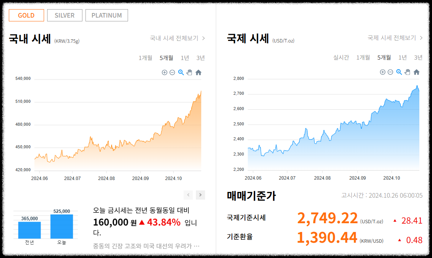
Task: Zoom out of the domestic price chart
Action: click(172, 72)
